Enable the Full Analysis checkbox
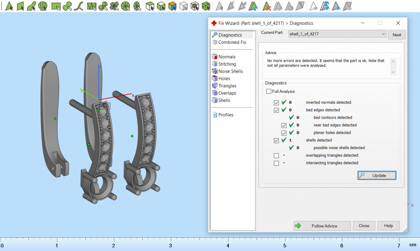420x251 pixels. click(x=269, y=91)
